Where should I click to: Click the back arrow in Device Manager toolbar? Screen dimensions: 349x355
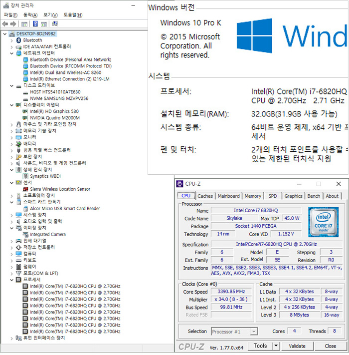coord(5,24)
